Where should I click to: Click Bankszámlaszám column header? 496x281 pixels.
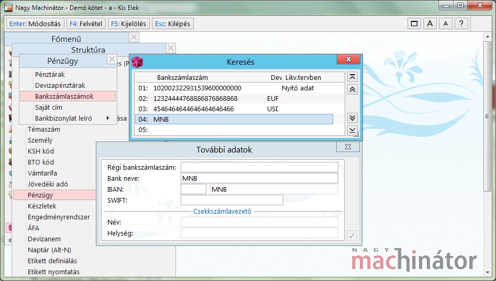click(x=182, y=78)
